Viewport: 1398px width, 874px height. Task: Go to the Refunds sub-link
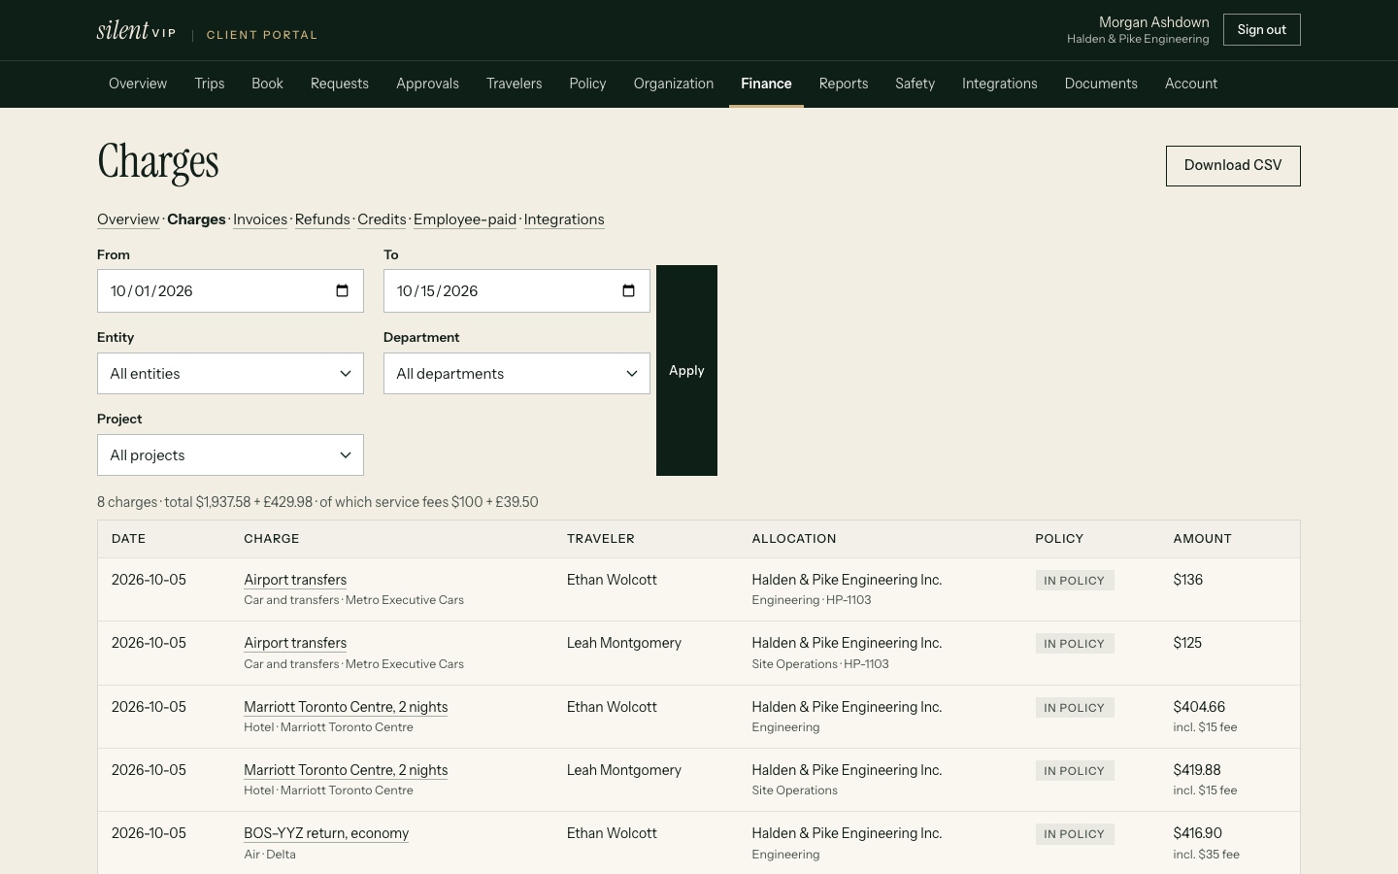pos(322,219)
